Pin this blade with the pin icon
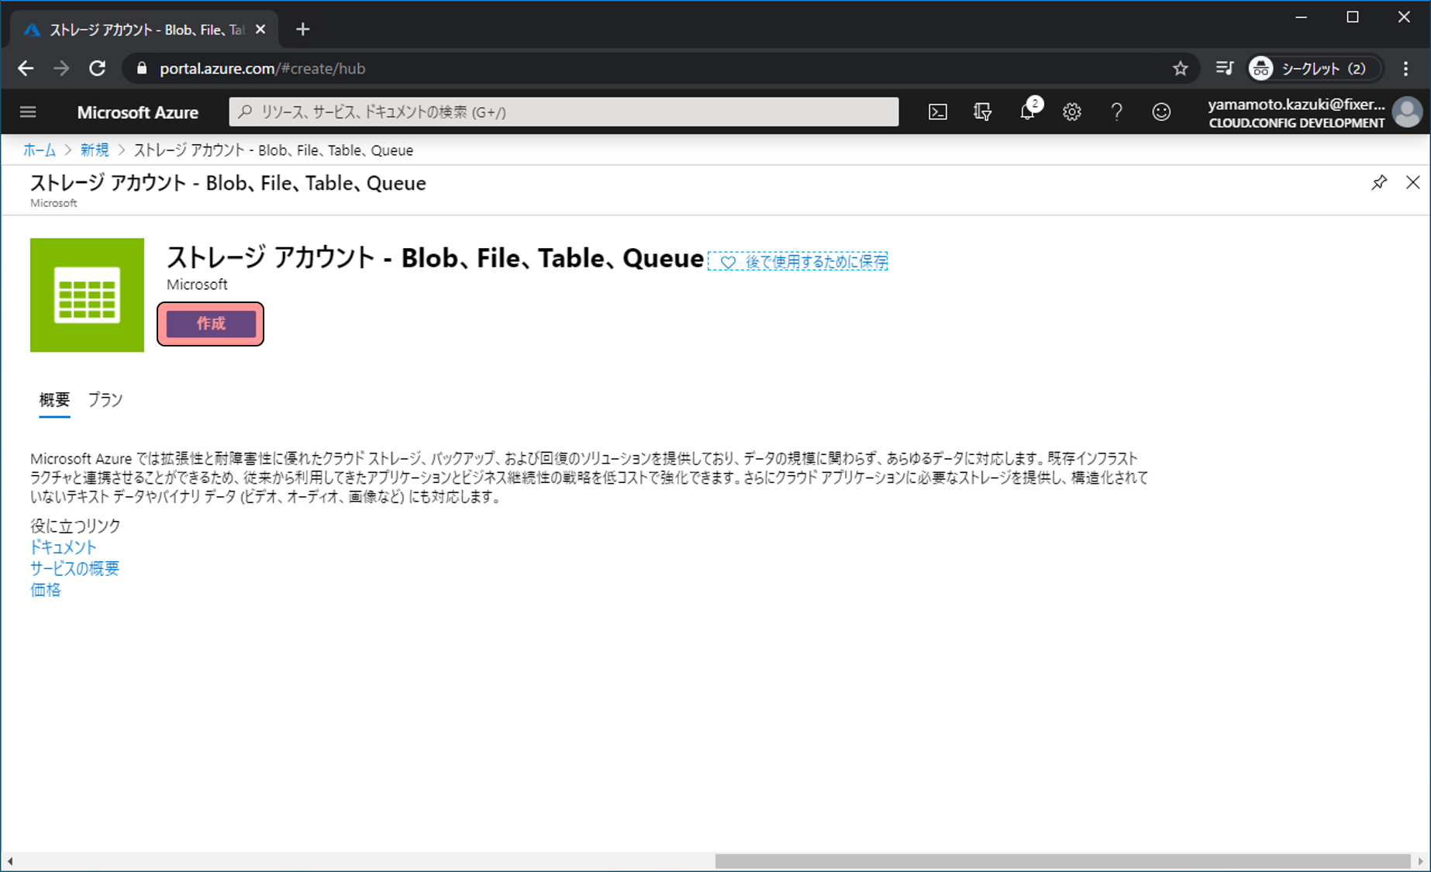Image resolution: width=1431 pixels, height=872 pixels. (1378, 183)
